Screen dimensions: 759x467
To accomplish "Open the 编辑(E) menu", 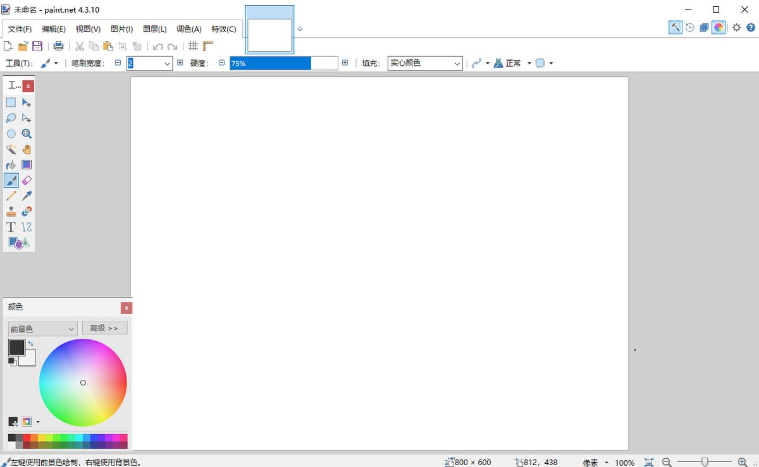I will [54, 29].
